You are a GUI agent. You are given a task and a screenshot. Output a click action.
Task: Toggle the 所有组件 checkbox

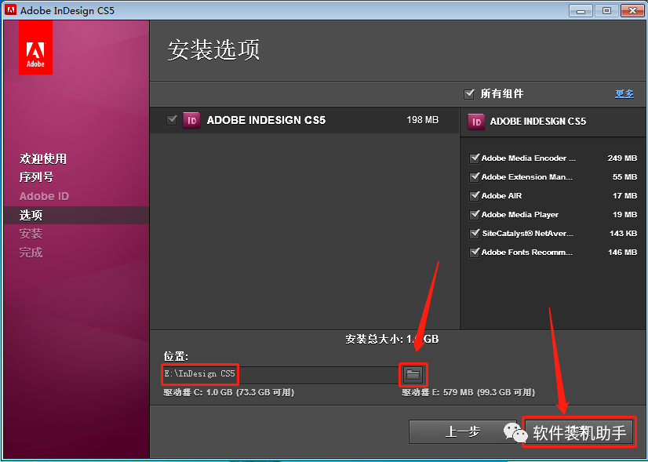[468, 94]
